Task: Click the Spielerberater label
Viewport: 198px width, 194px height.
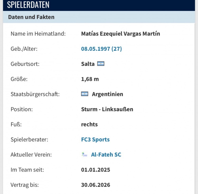Action: [29, 140]
